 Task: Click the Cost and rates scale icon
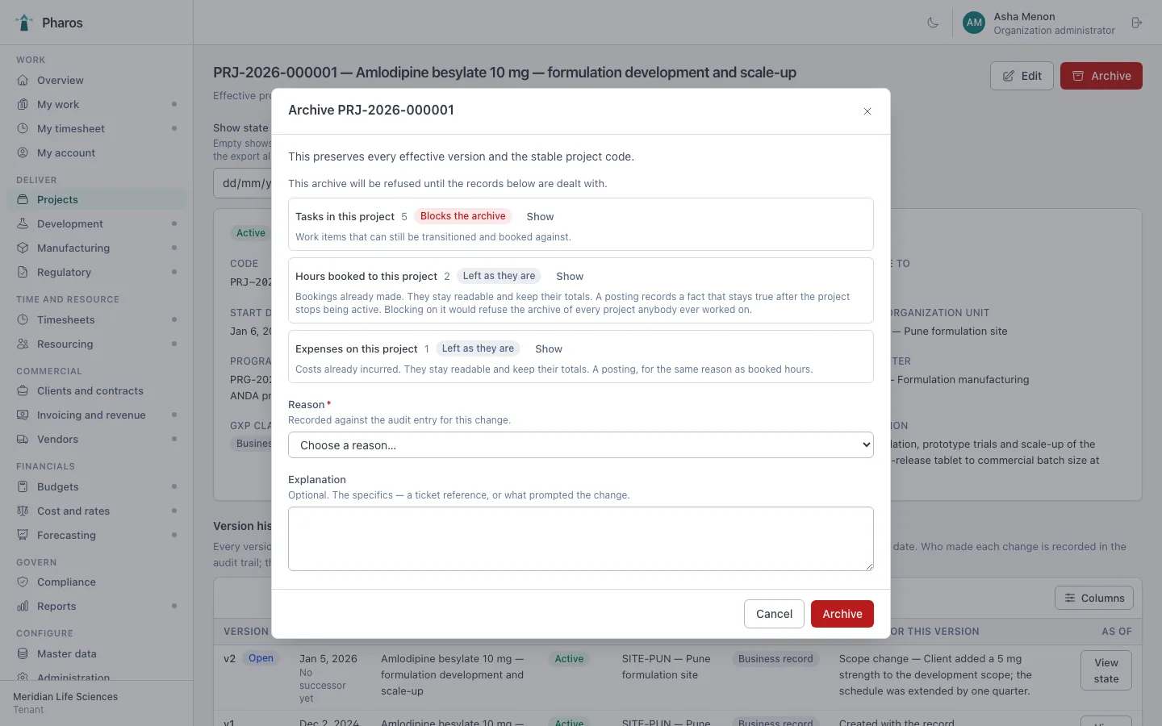pos(23,511)
